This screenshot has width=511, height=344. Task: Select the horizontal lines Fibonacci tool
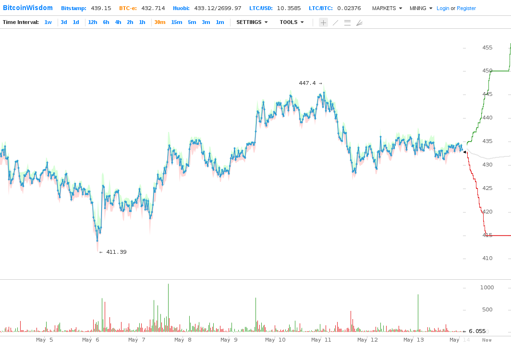pos(347,23)
